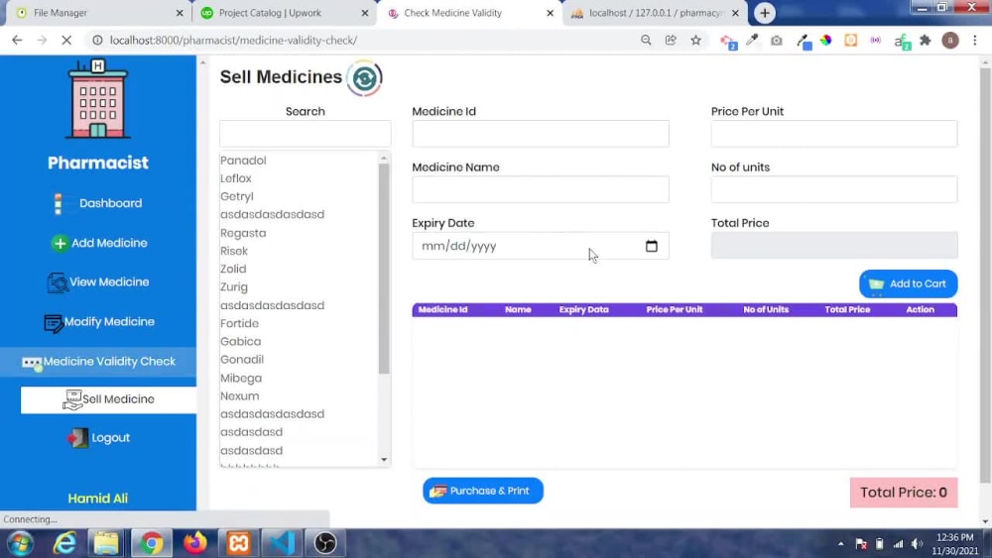The width and height of the screenshot is (992, 558).
Task: Open Visual Studio Code taskbar icon
Action: [x=282, y=543]
